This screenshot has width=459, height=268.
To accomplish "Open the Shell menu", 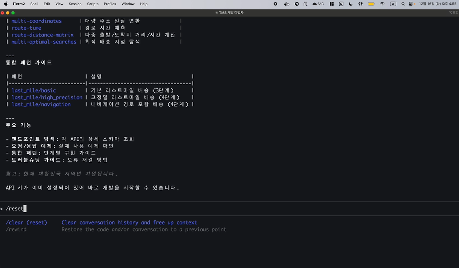I will click(34, 4).
